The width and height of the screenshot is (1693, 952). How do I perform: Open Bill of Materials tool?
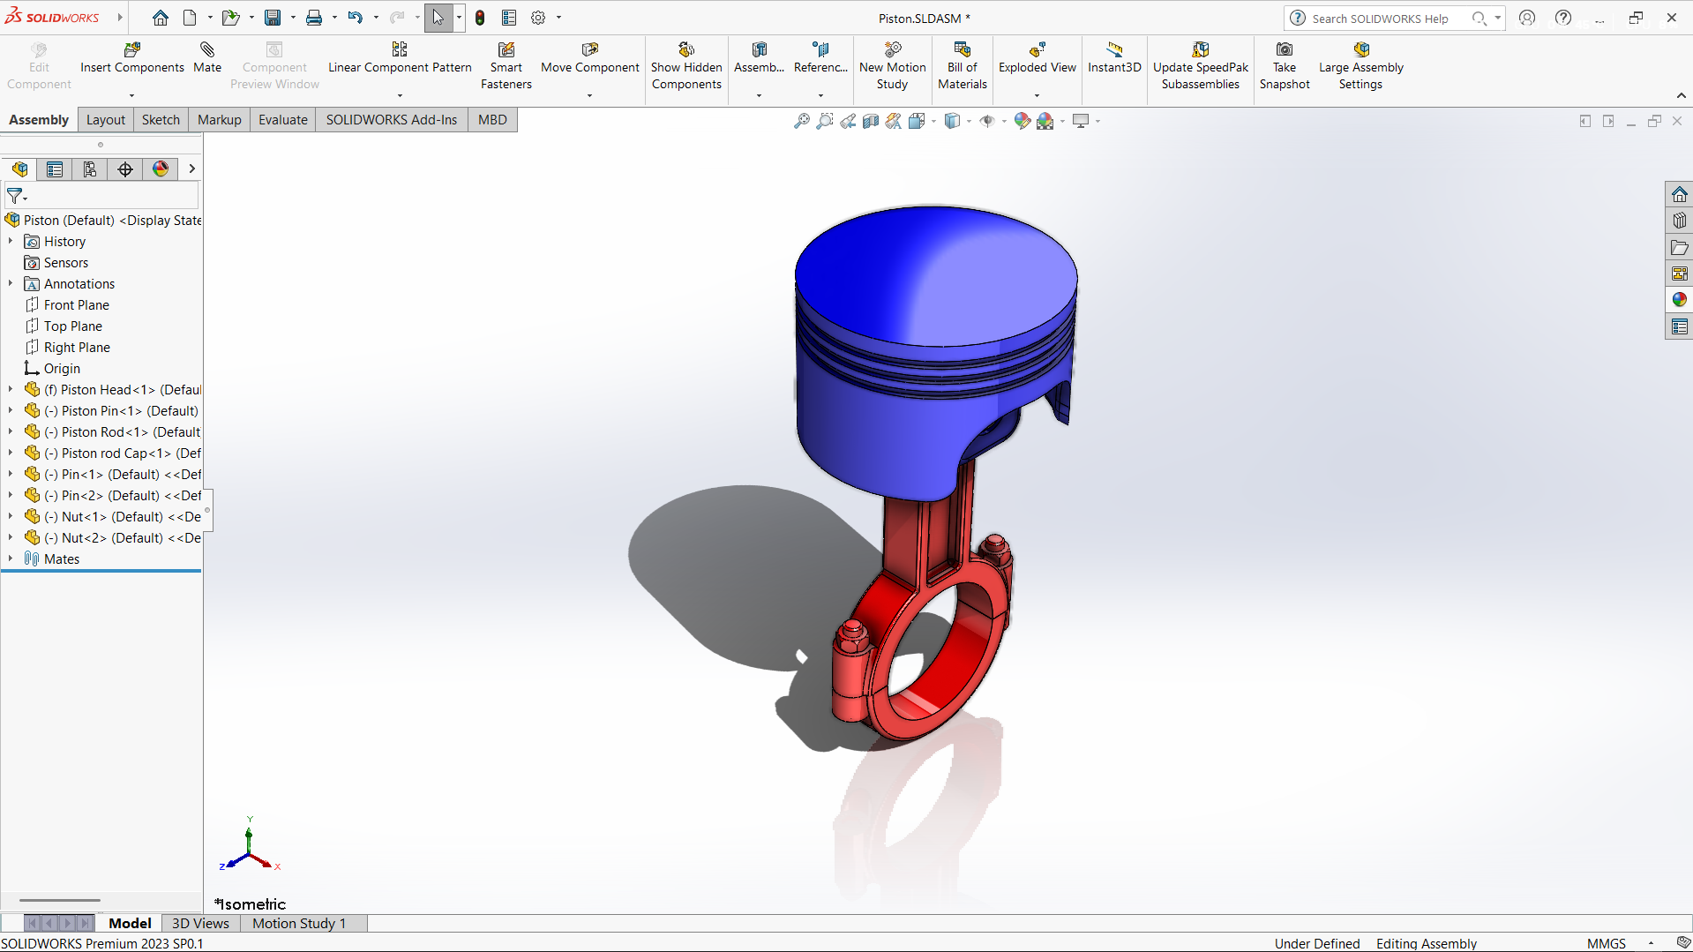[x=962, y=66]
